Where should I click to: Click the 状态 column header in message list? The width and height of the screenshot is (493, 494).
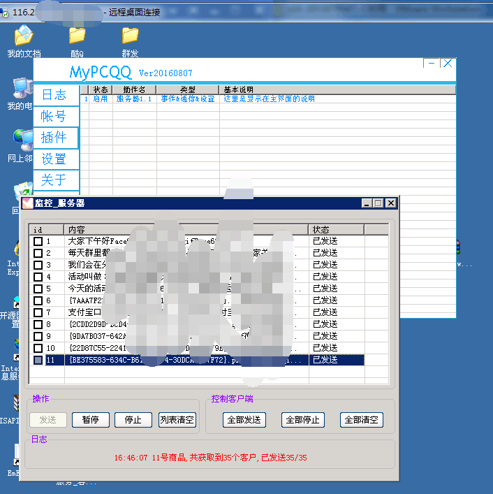(x=335, y=229)
